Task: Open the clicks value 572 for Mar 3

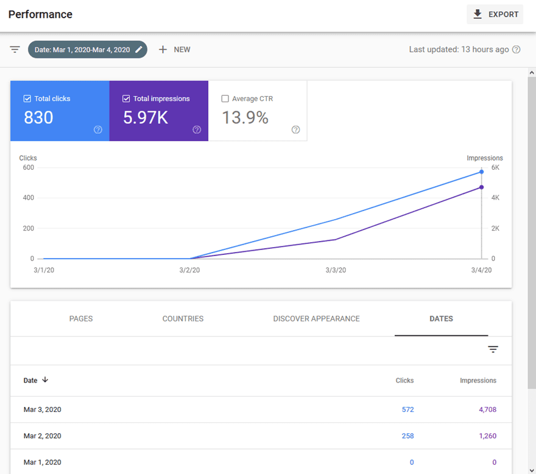Action: point(407,410)
